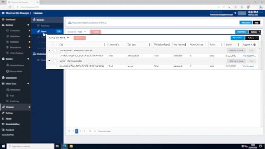Open Repositories in the sidebar

16,48
